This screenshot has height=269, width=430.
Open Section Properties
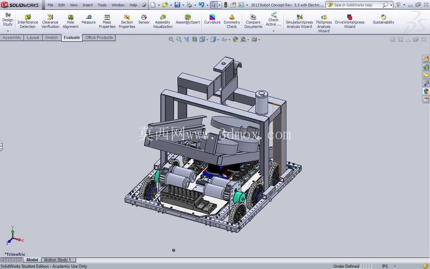tap(127, 22)
